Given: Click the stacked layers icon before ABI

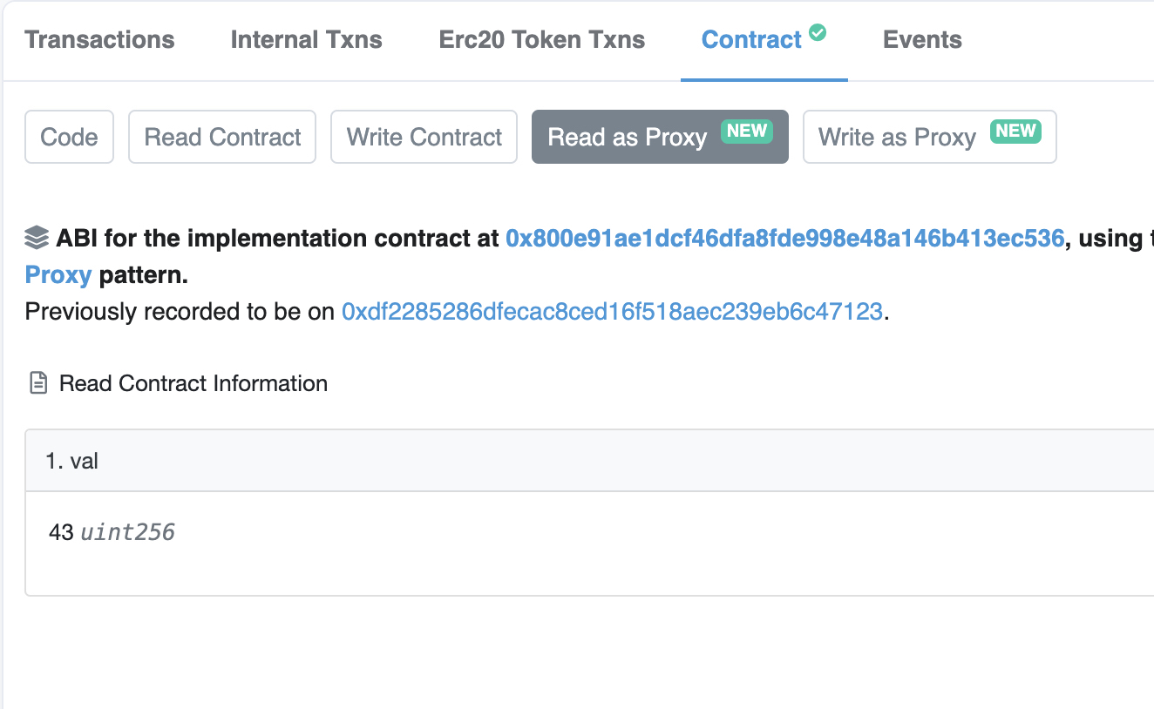Looking at the screenshot, I should [x=37, y=238].
